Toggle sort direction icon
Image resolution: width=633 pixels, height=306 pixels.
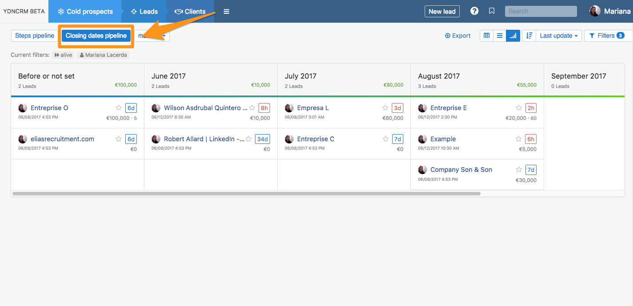529,36
